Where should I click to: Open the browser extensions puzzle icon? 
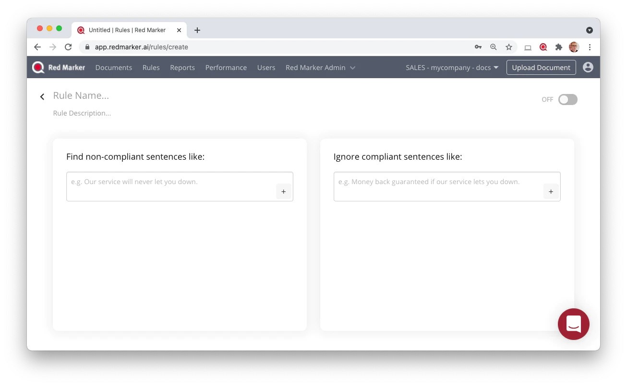click(x=558, y=47)
